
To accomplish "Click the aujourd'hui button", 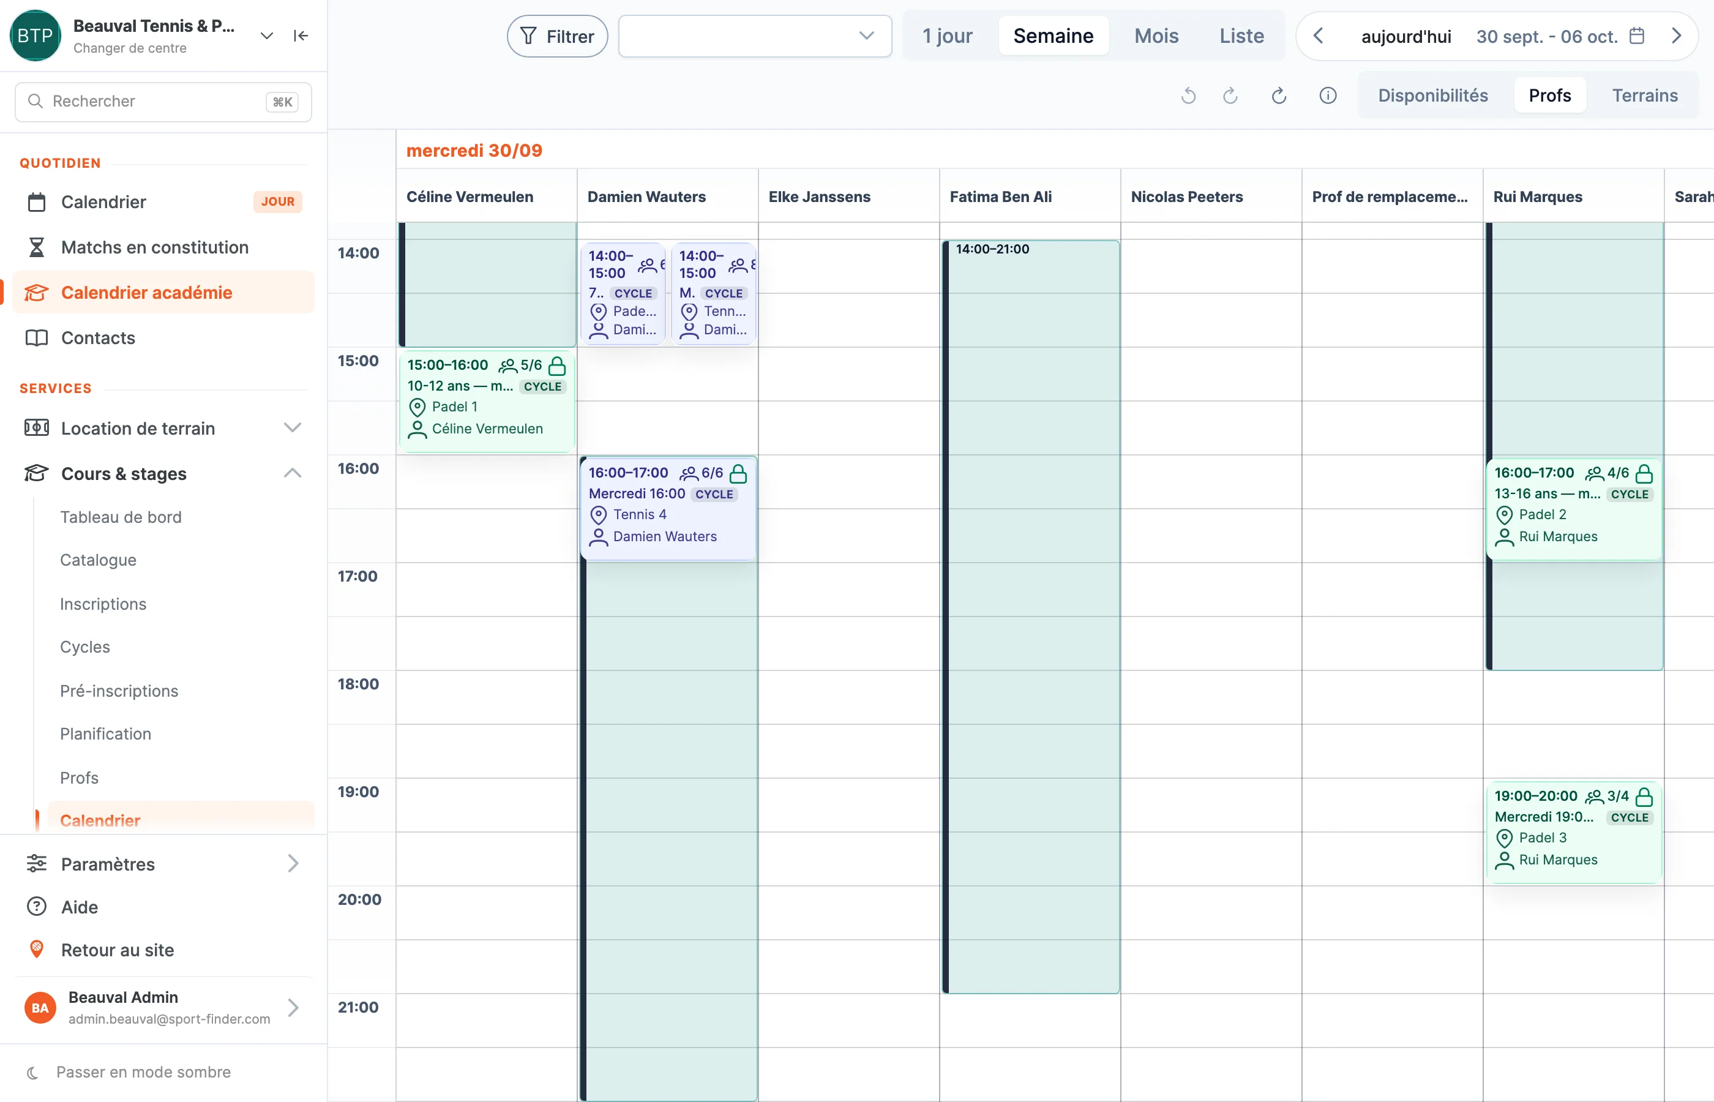I will [1405, 37].
